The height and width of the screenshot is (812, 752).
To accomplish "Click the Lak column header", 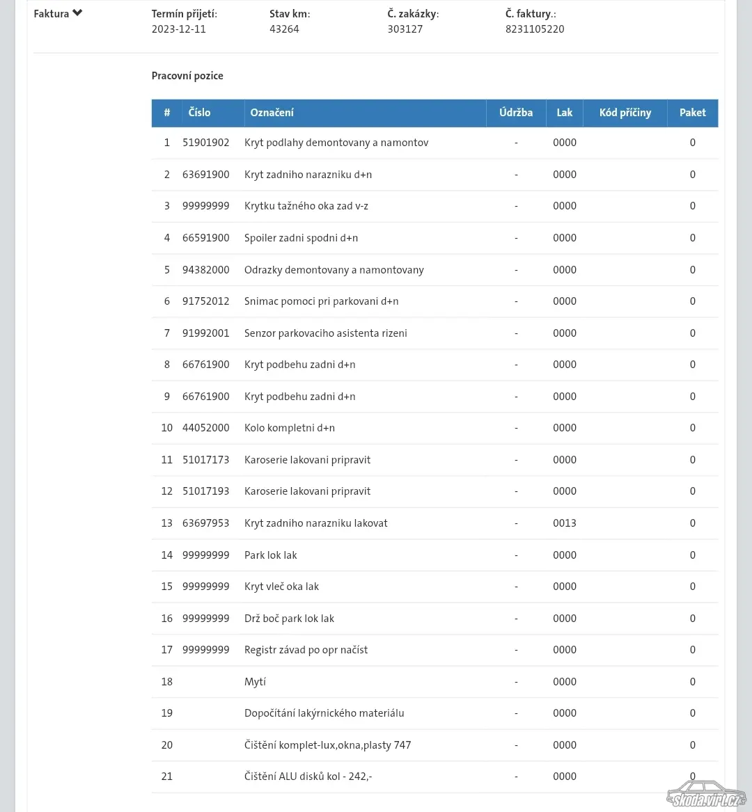I will coord(565,113).
